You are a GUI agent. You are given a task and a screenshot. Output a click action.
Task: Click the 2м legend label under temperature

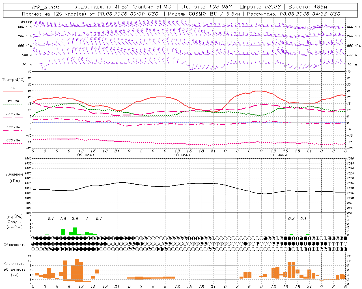[13, 88]
